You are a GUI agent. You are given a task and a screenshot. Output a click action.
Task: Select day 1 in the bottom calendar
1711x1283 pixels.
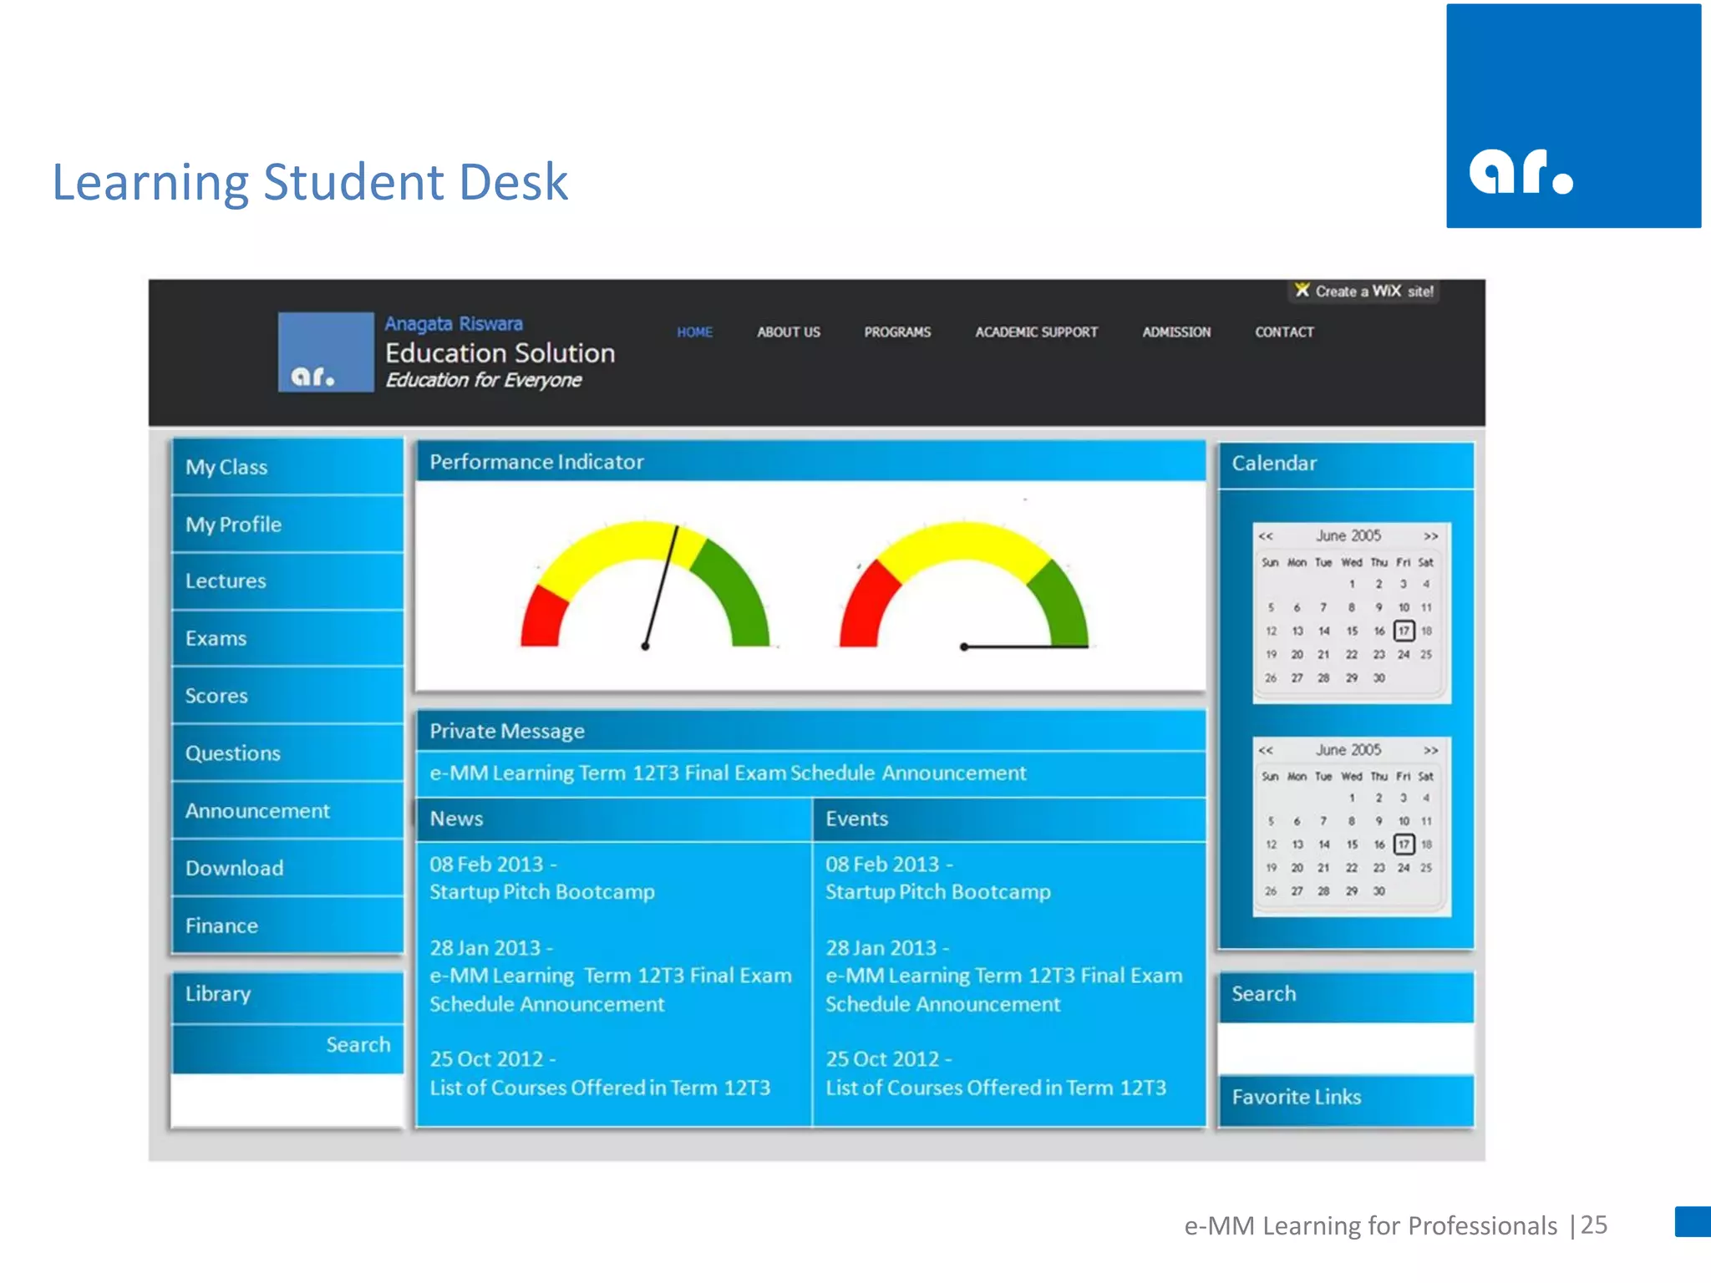point(1352,798)
